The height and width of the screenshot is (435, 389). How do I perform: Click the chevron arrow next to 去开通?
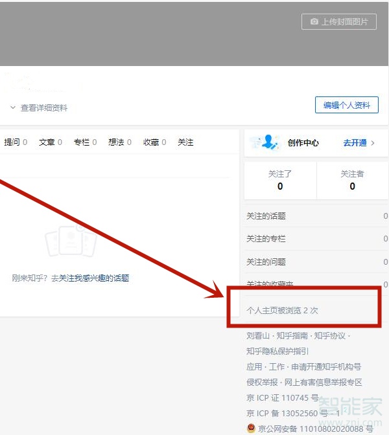(373, 143)
